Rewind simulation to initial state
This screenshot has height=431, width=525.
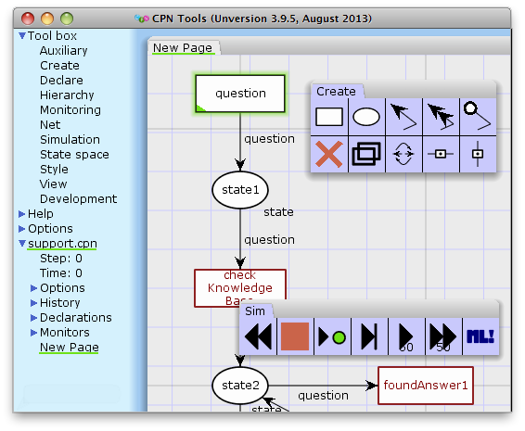click(258, 336)
